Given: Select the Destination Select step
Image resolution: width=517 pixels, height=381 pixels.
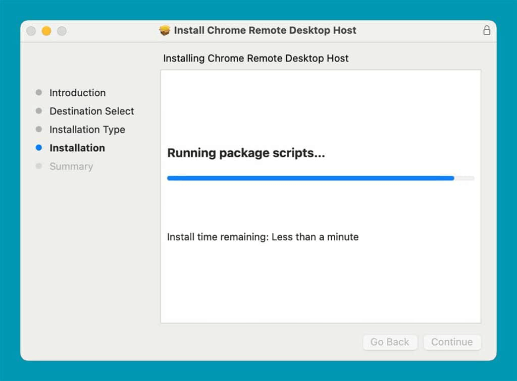Looking at the screenshot, I should [91, 111].
